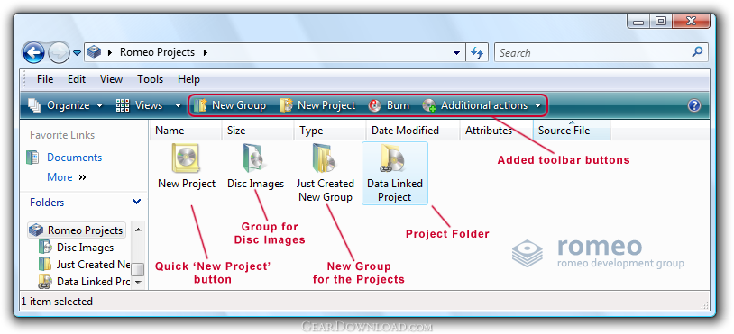
Task: Open the Tools menu
Action: point(150,79)
